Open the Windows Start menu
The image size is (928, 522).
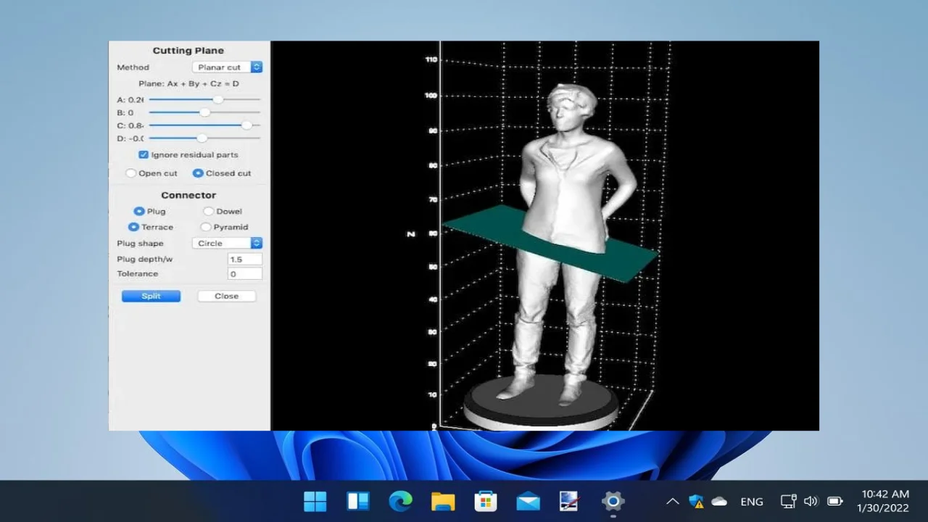tap(315, 501)
